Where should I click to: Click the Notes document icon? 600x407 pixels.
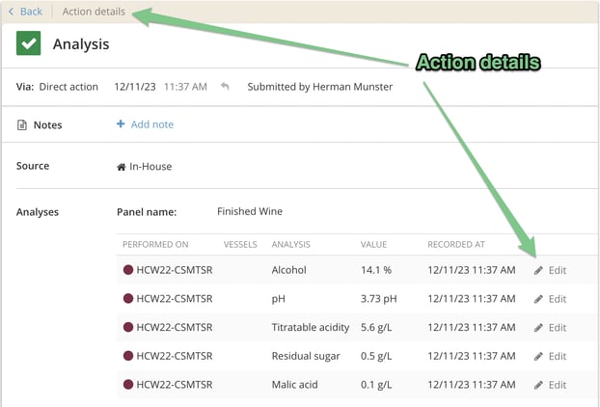point(22,125)
